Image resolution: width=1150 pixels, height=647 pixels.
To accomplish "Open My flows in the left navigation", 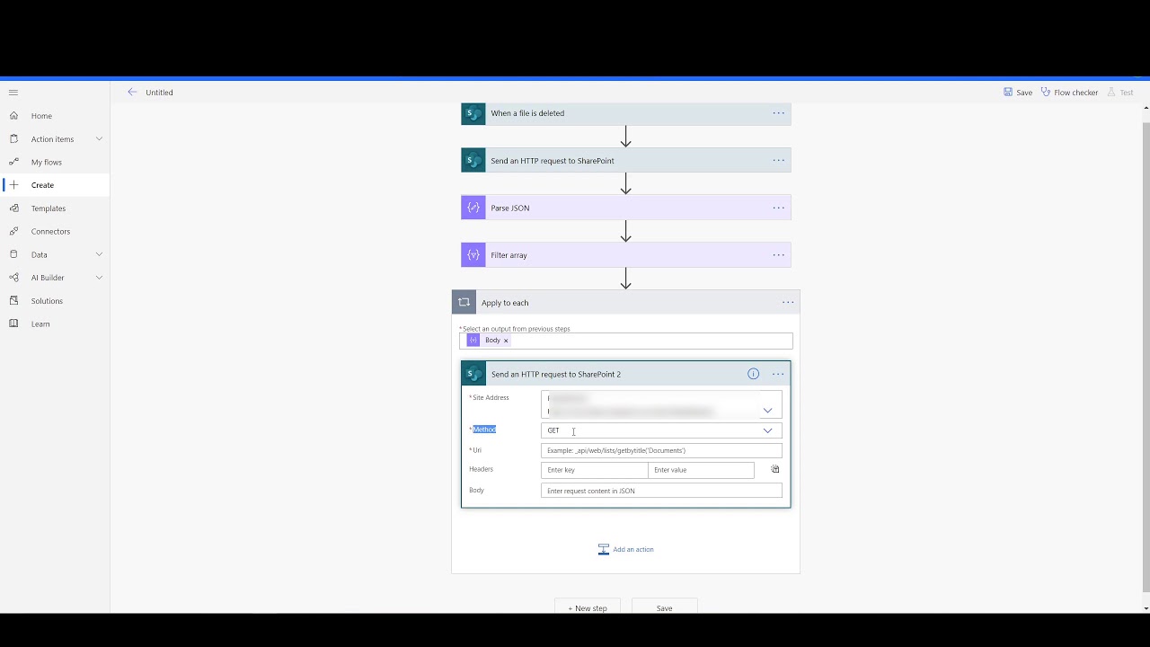I will click(x=47, y=163).
